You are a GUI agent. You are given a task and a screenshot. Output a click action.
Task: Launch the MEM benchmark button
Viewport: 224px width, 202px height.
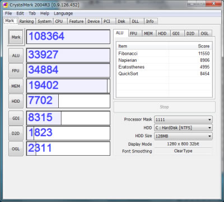[x=16, y=86]
